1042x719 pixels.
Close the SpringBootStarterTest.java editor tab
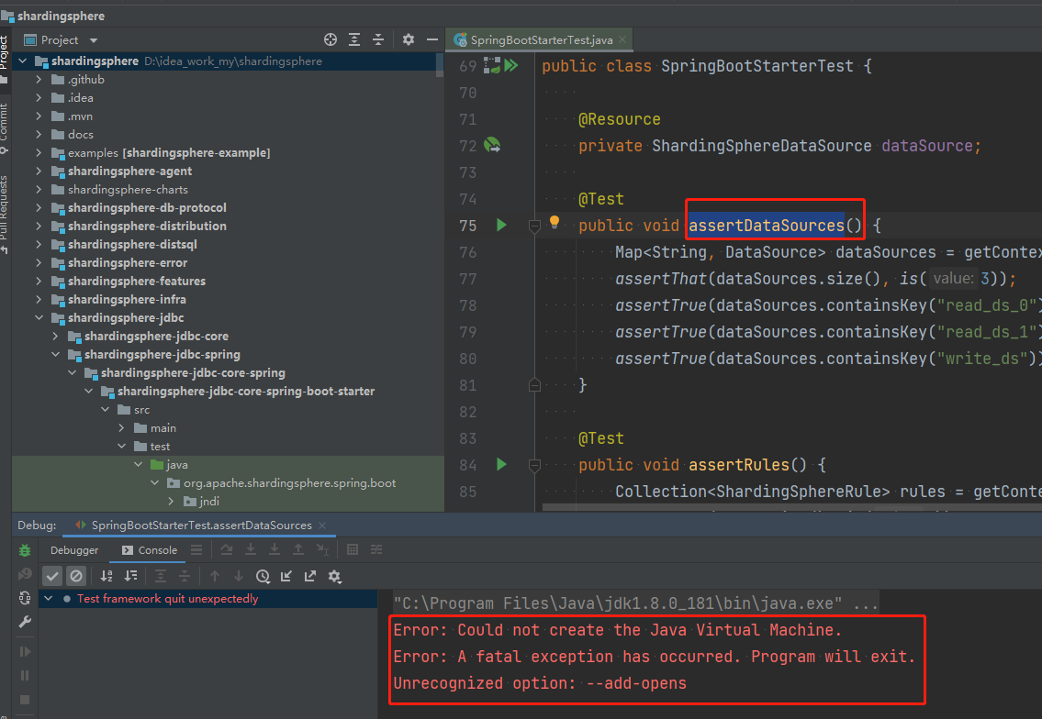(622, 39)
